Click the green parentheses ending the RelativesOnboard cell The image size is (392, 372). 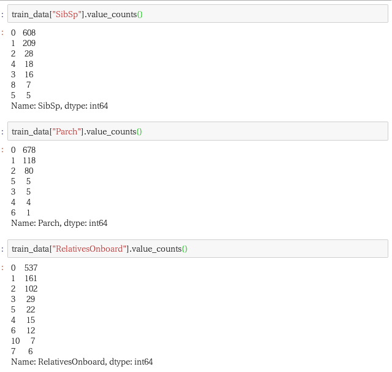click(184, 249)
